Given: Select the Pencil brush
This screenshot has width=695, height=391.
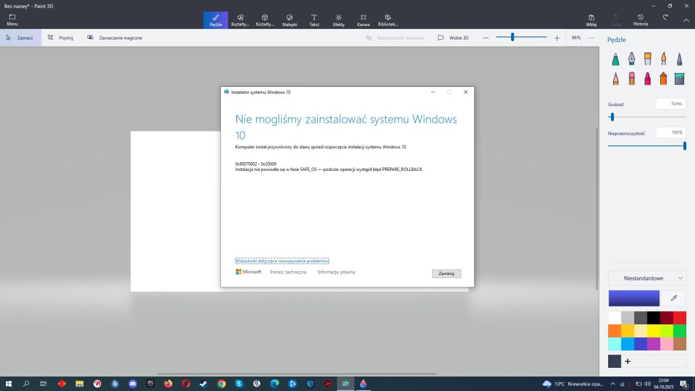Looking at the screenshot, I should 615,78.
